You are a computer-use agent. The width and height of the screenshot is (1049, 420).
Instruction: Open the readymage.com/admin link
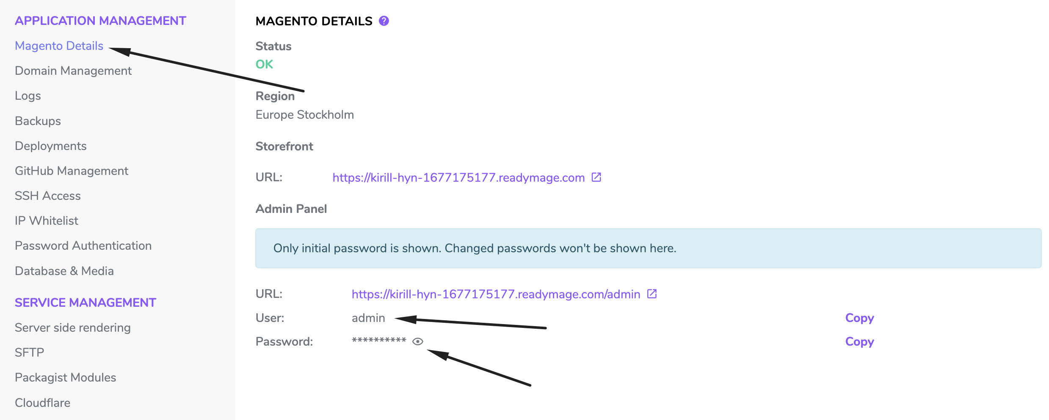click(x=496, y=294)
